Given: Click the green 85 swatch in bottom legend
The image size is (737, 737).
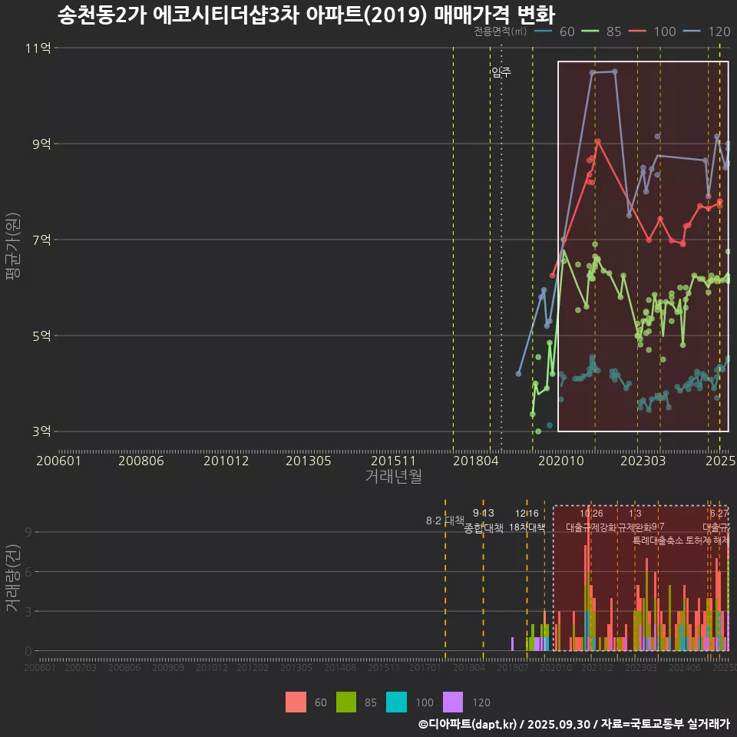Looking at the screenshot, I should (347, 702).
